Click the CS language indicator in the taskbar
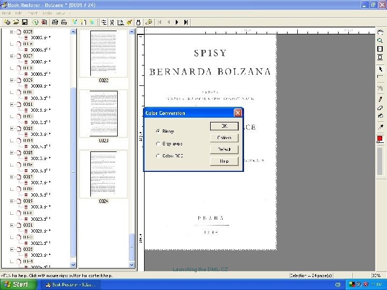387x290 pixels. (338, 285)
